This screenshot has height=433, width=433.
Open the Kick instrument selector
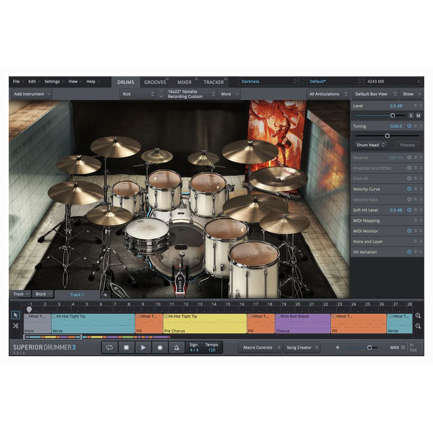coord(138,94)
